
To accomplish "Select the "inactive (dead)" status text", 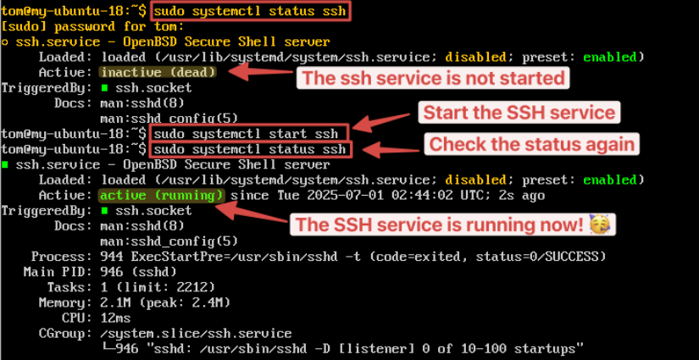I will tap(158, 72).
